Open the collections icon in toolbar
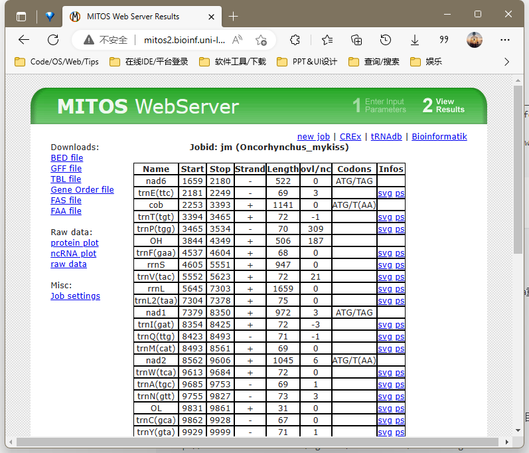Image resolution: width=529 pixels, height=453 pixels. [356, 40]
